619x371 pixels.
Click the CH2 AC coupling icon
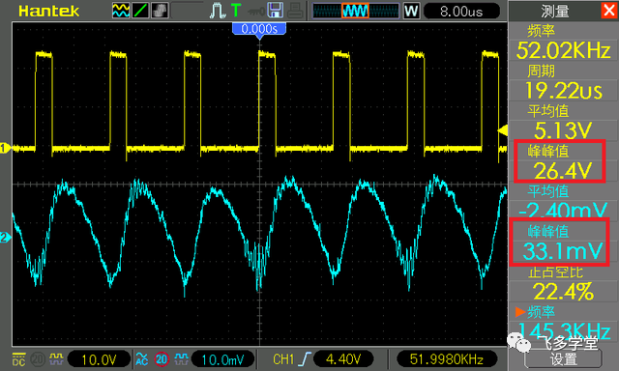click(142, 358)
